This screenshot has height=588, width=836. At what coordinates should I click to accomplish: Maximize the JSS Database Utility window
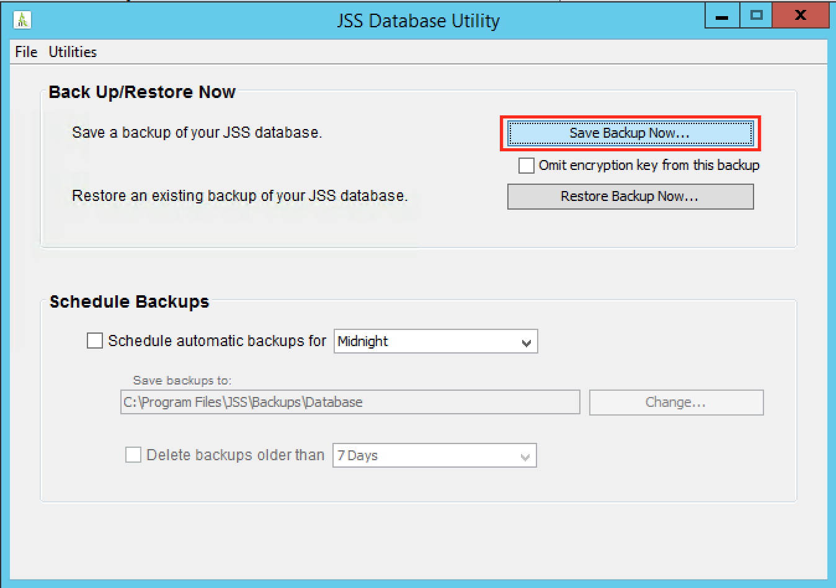click(x=756, y=17)
